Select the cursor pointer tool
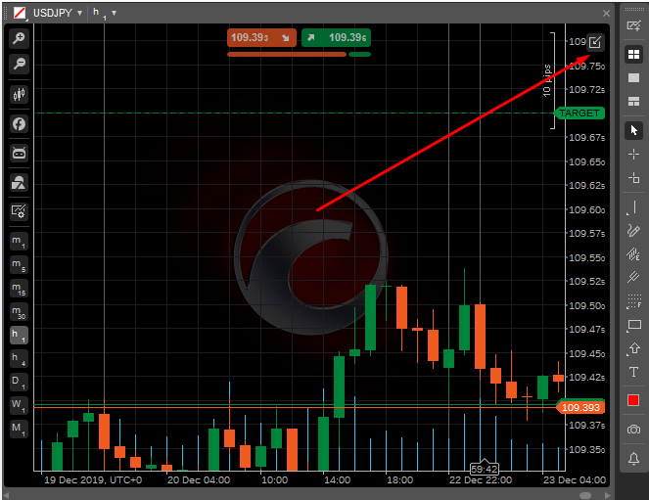Screen dimensions: 649x500 click(633, 131)
